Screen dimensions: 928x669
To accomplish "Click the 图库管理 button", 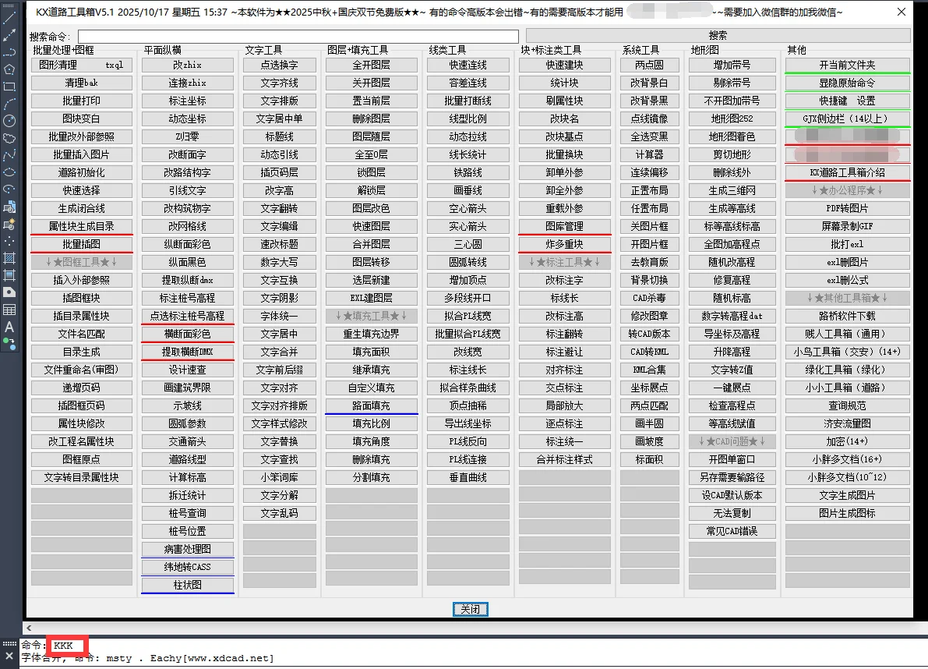I will [x=565, y=227].
